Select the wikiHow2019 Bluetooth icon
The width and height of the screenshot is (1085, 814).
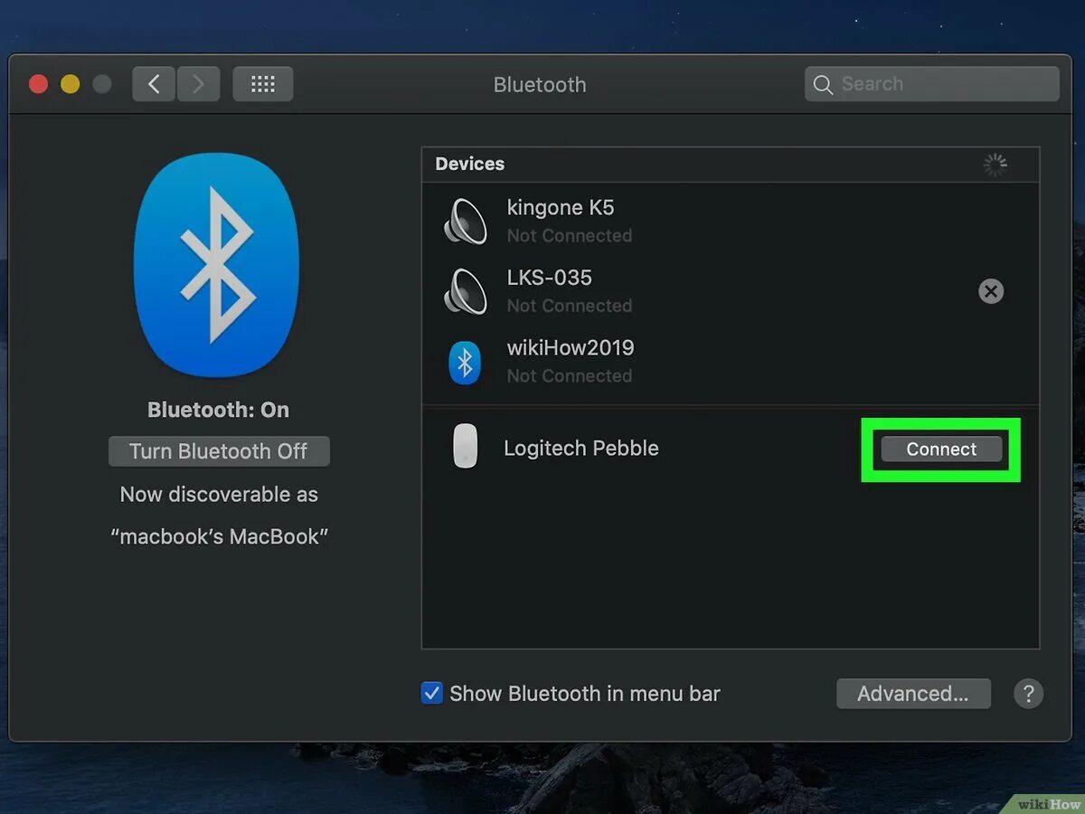(x=465, y=362)
